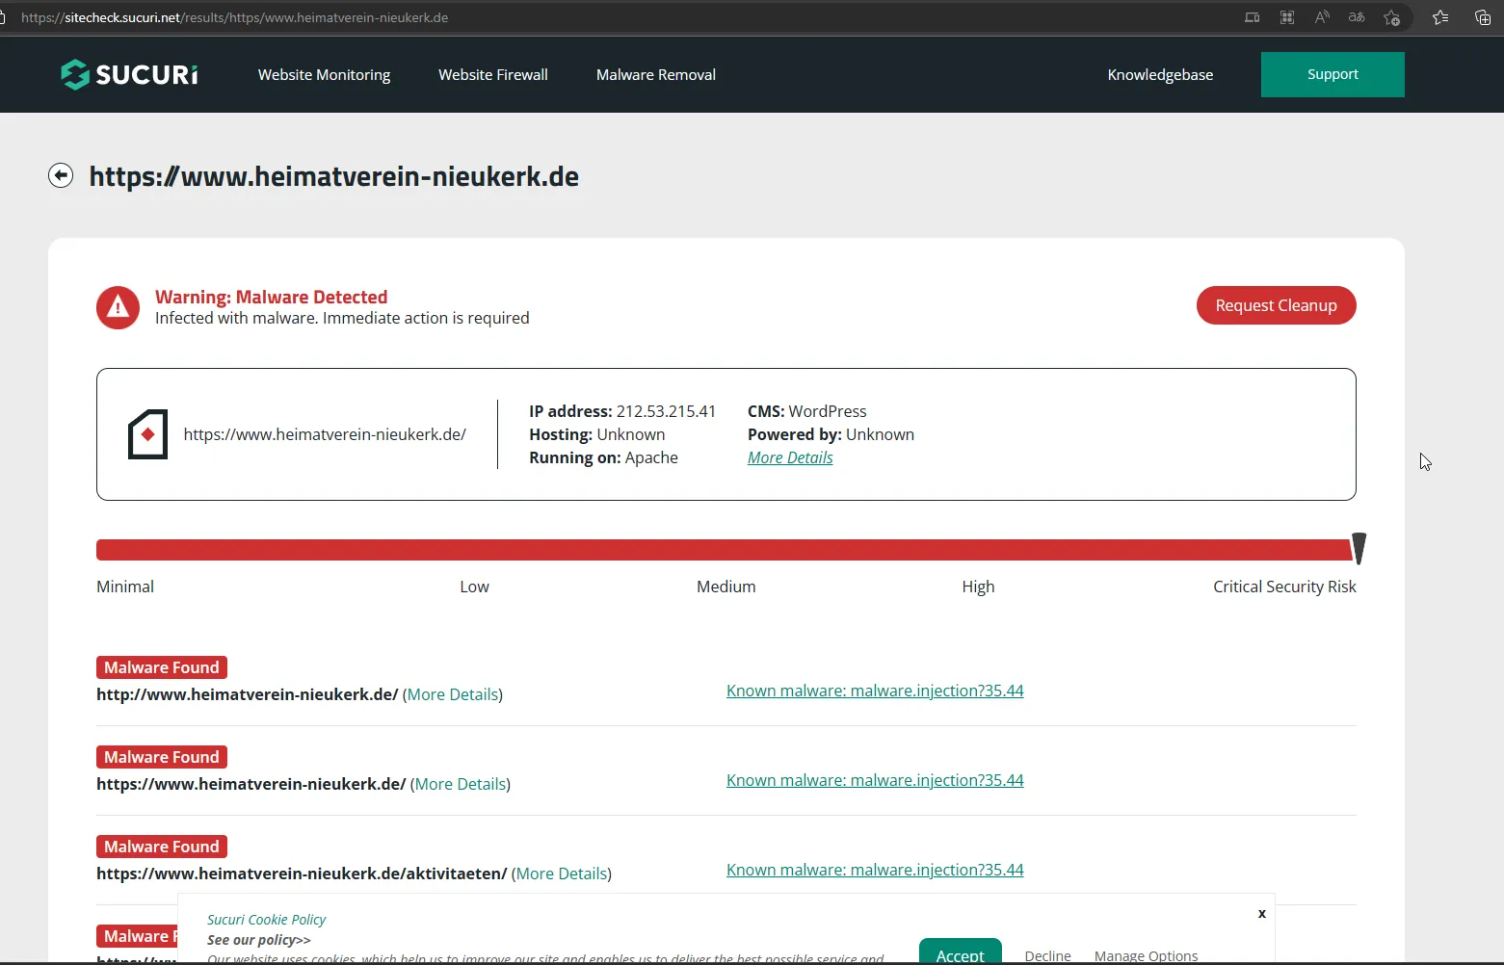Click the 'Sucuri Cookie Policy' title text
The image size is (1504, 965).
tap(267, 920)
